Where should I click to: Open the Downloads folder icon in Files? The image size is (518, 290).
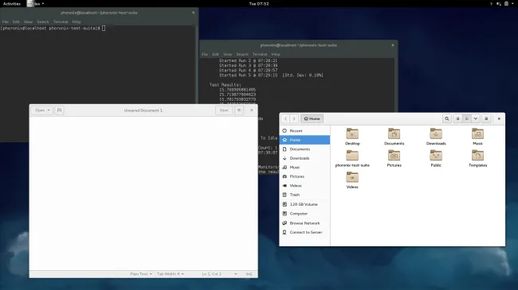(436, 133)
